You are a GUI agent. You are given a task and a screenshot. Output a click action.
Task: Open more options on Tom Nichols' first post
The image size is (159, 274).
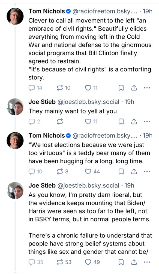tap(147, 87)
